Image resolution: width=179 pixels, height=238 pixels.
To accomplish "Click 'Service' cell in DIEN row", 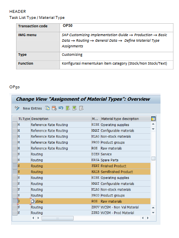I will click(126, 154).
